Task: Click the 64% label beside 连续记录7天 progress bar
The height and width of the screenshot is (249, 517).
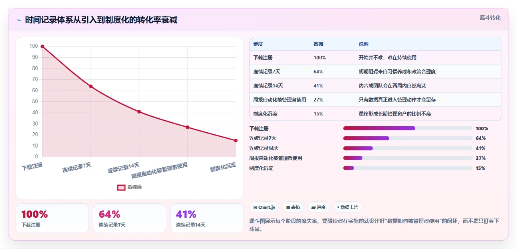Action: coord(481,138)
